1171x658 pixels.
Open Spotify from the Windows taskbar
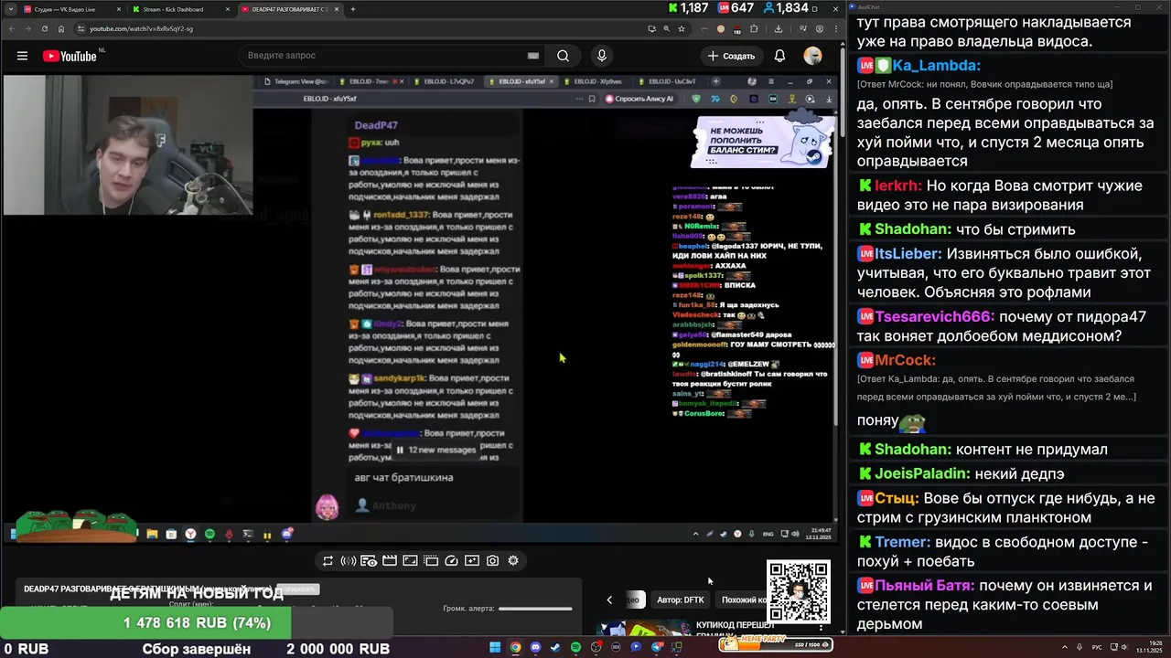pos(575,648)
